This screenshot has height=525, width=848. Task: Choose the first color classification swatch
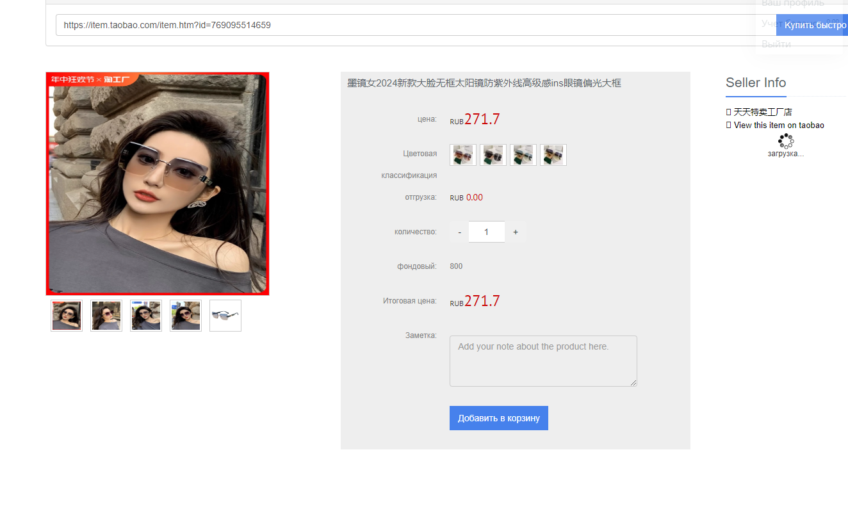tap(463, 155)
